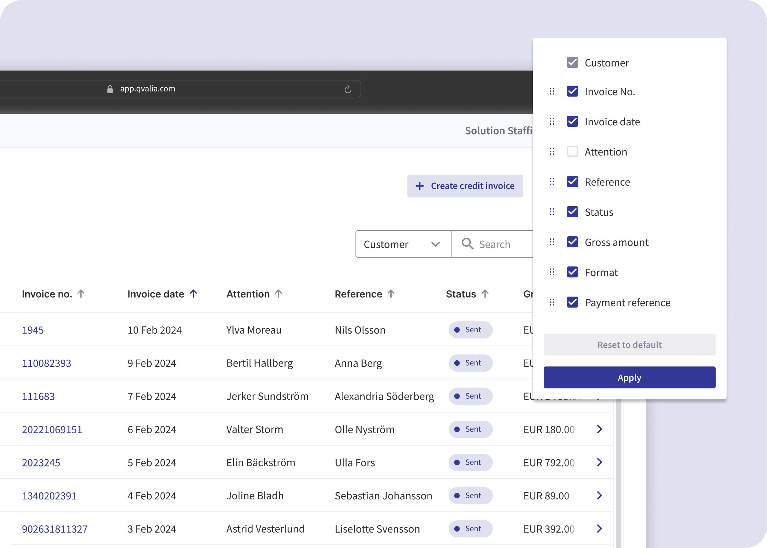Screen dimensions: 767x548
Task: Open the Customer filter dropdown
Action: point(403,244)
